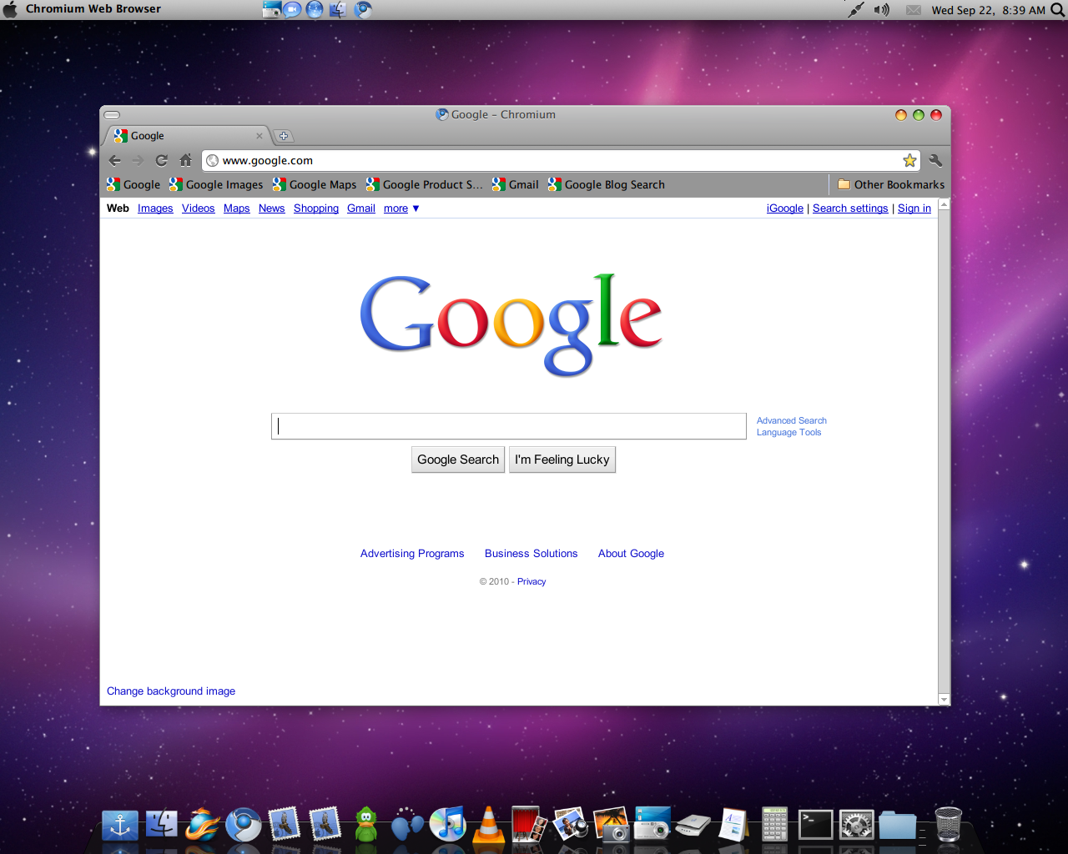The height and width of the screenshot is (854, 1068).
Task: Click the Gmail link in Google nav
Action: [x=361, y=208]
